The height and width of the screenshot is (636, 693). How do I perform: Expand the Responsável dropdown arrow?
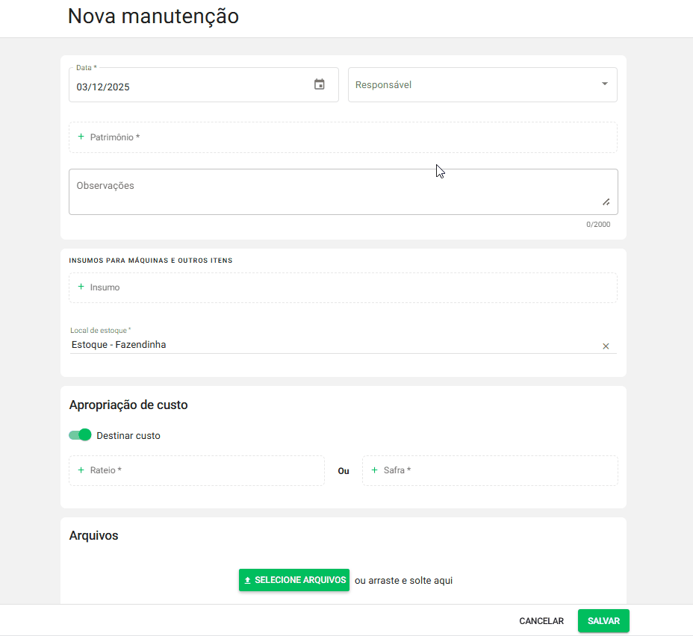605,84
